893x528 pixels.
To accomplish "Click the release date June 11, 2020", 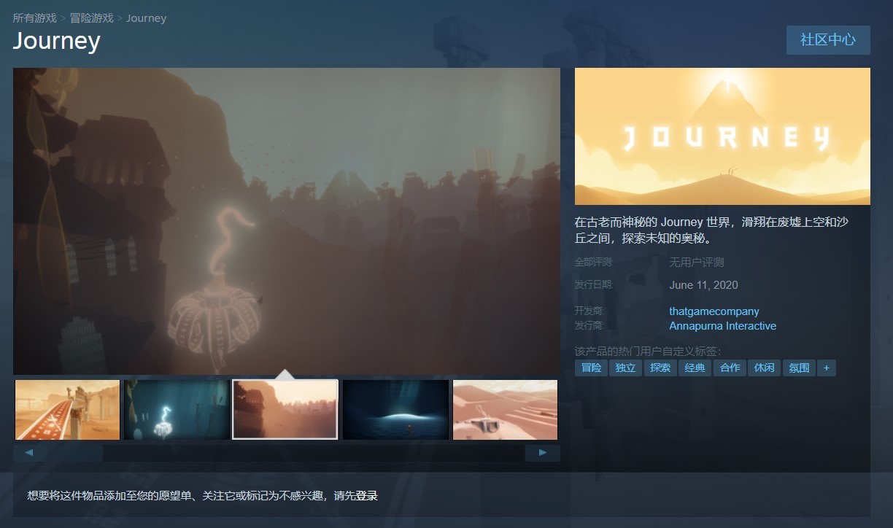I will pos(704,285).
